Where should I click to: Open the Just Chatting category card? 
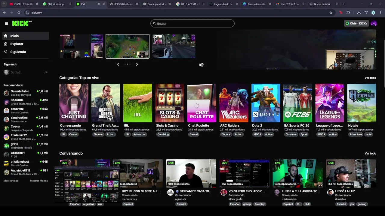74,103
